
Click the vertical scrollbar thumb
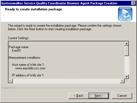(x=126, y=51)
